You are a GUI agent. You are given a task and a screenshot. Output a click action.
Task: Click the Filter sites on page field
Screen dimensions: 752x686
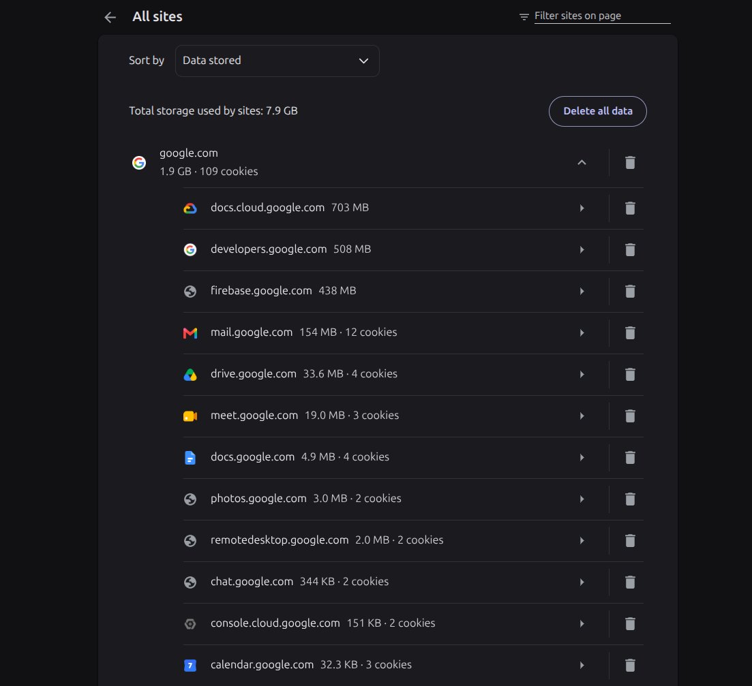[x=603, y=16]
